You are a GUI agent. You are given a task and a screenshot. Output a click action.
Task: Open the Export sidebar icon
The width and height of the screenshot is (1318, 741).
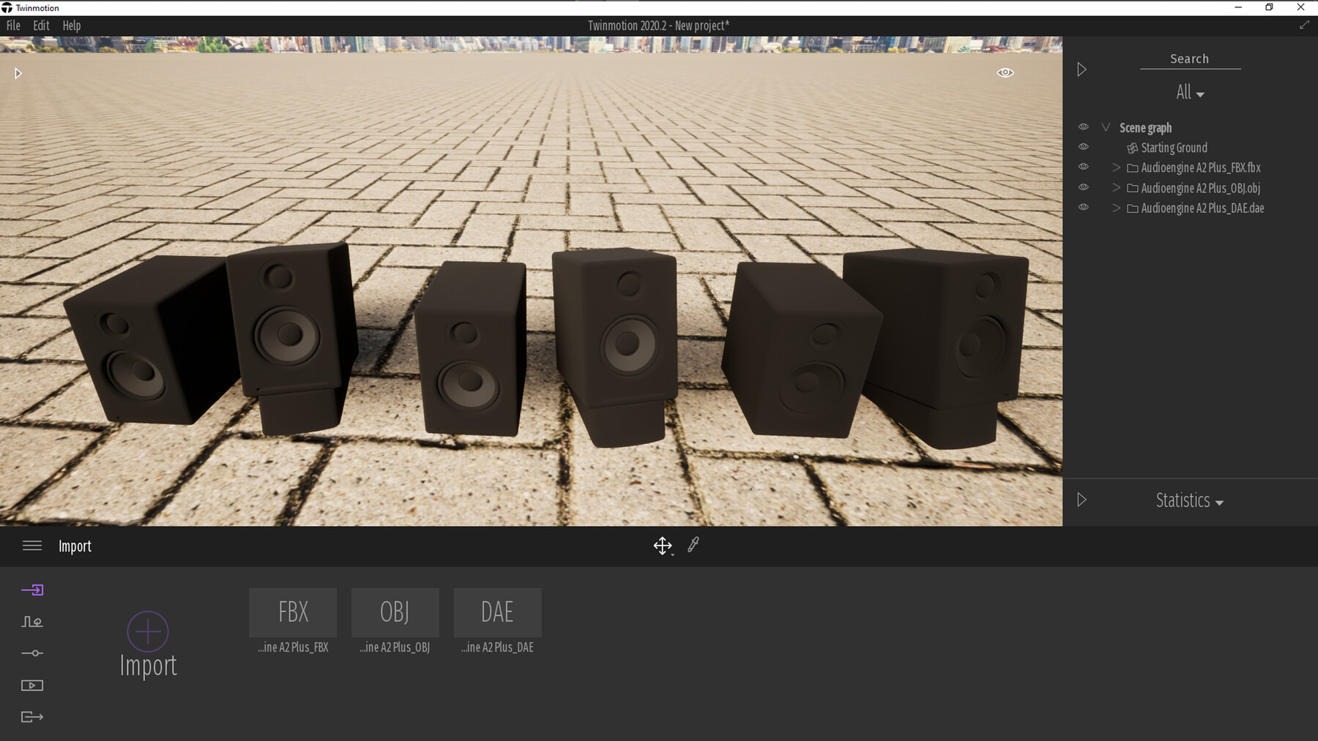[x=32, y=717]
